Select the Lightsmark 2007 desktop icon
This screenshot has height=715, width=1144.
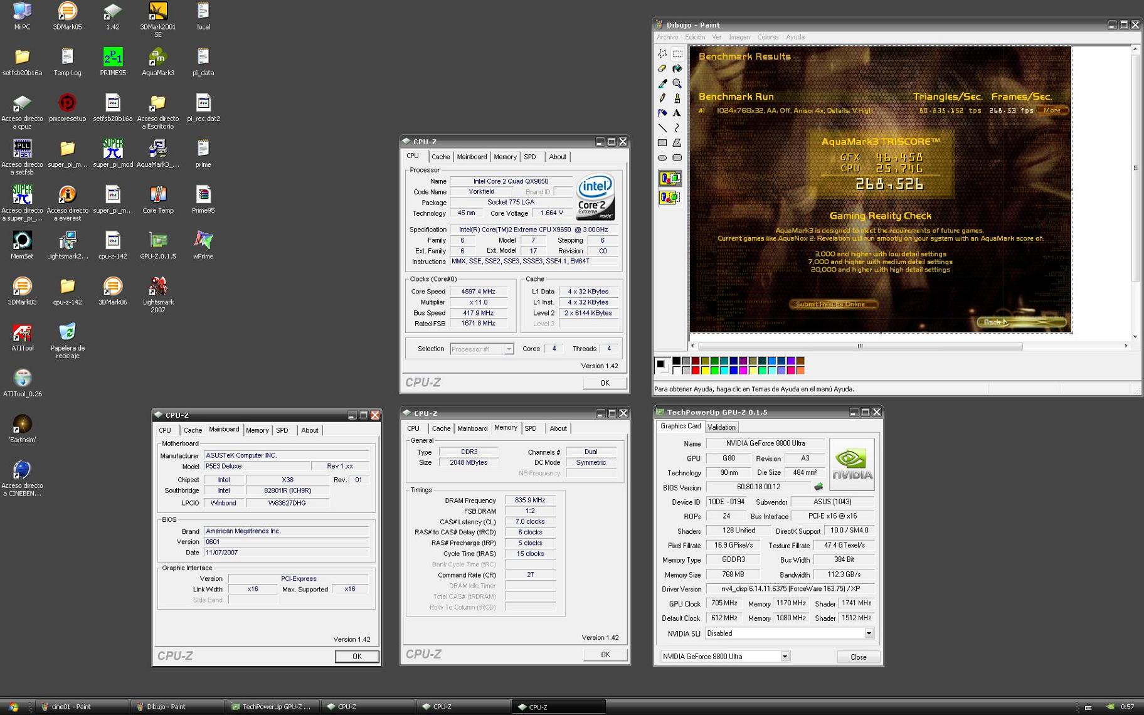(x=158, y=295)
